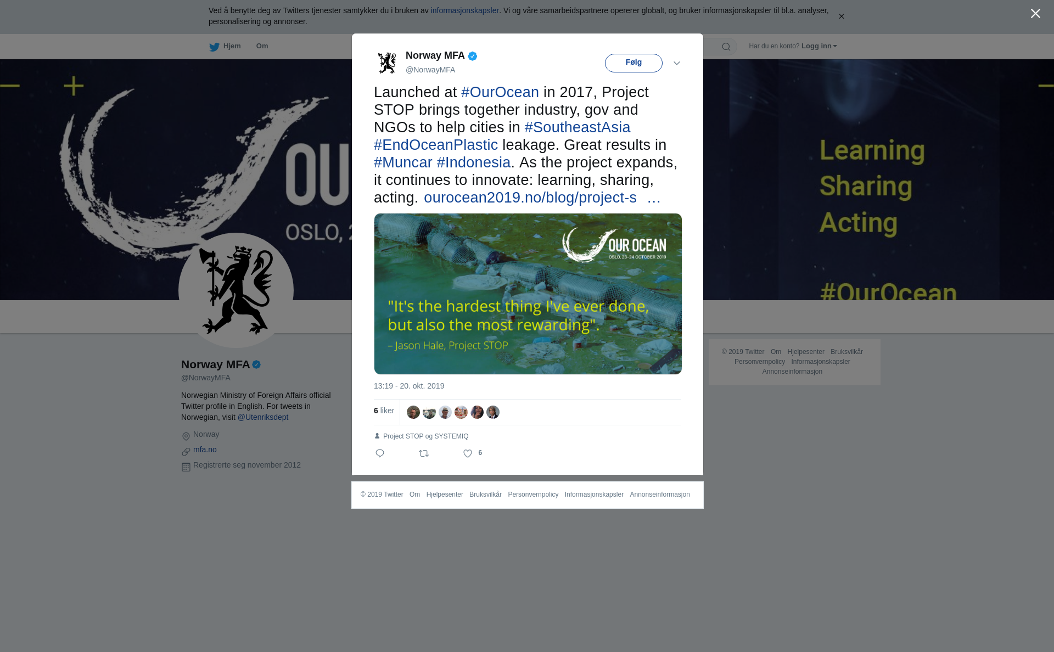The height and width of the screenshot is (652, 1054).
Task: Close the tweet overlay with X
Action: pyautogui.click(x=1035, y=14)
